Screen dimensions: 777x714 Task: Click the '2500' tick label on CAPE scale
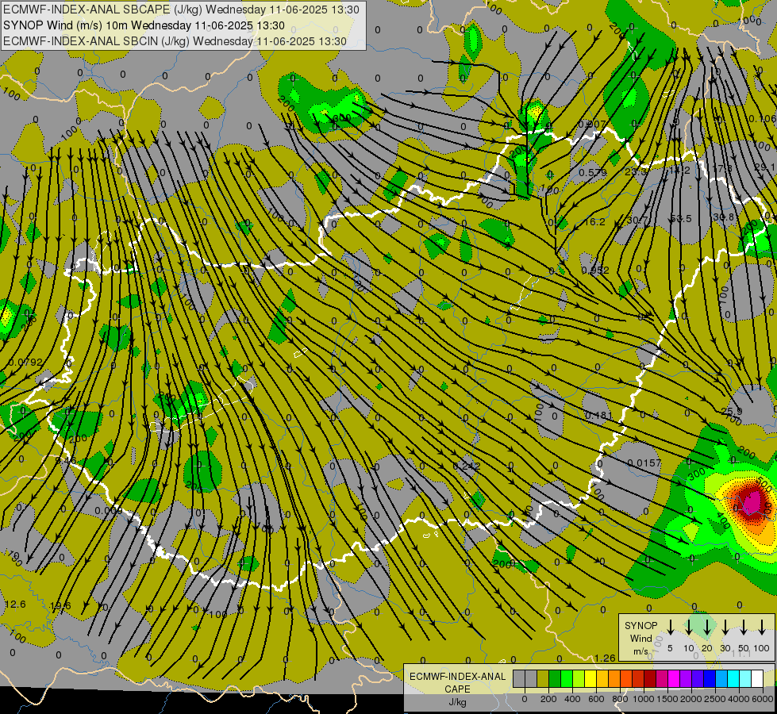pyautogui.click(x=714, y=699)
